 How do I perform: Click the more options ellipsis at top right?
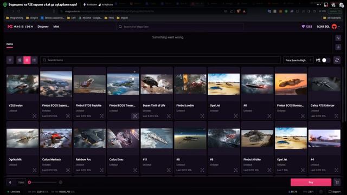319,5
